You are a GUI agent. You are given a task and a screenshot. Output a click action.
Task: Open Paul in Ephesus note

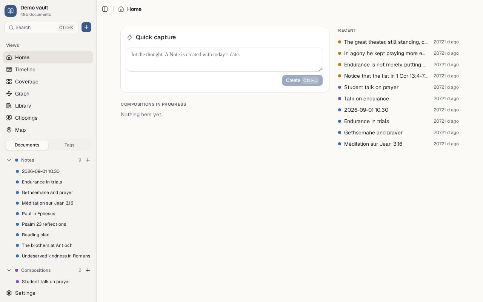tap(53, 214)
